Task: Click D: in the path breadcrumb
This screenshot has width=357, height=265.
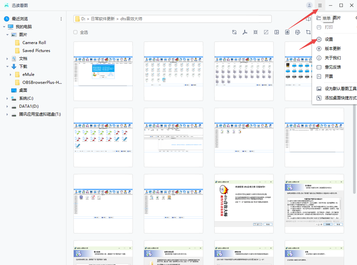Action: click(83, 19)
